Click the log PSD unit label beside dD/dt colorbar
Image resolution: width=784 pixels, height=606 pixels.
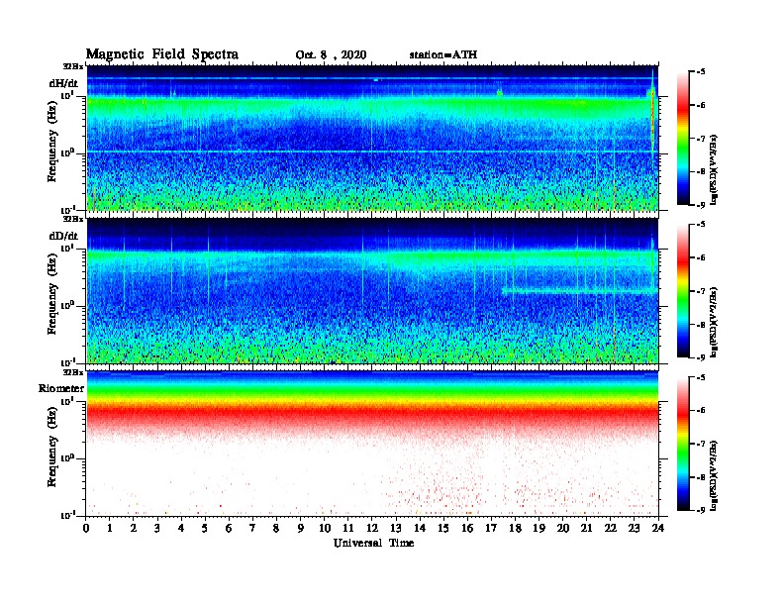click(714, 322)
